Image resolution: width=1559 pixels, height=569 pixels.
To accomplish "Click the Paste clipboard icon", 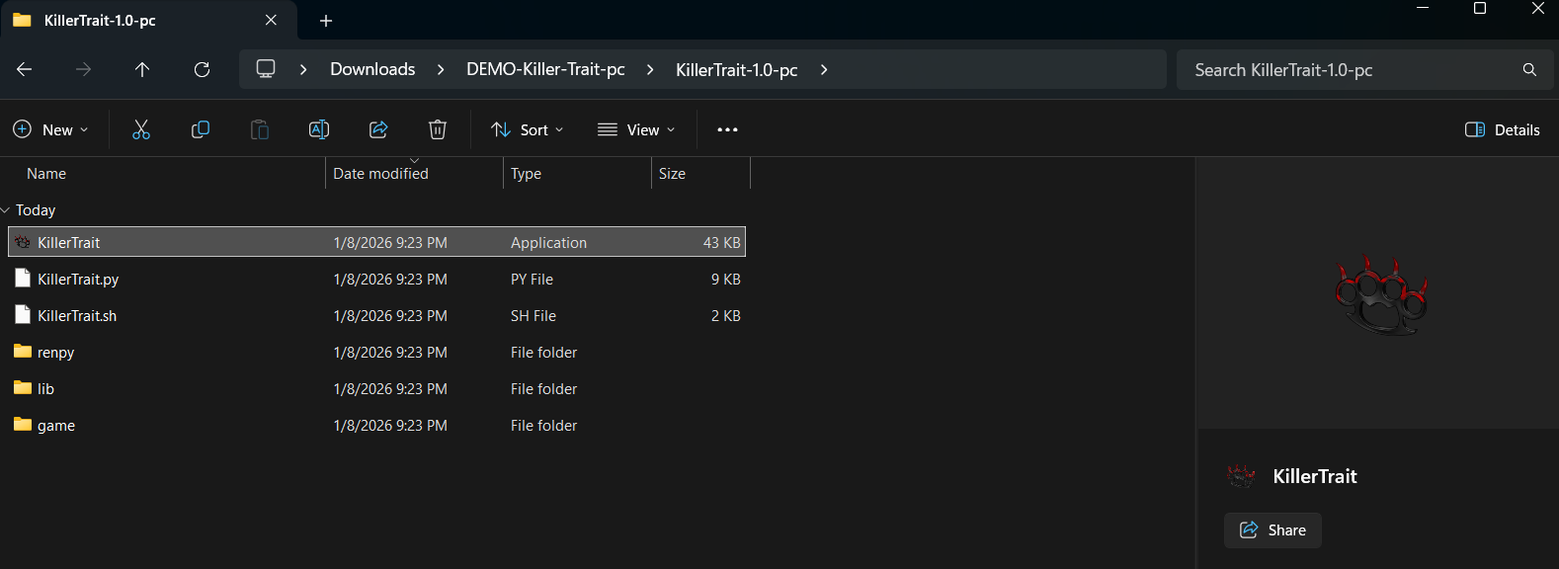I will (x=260, y=129).
